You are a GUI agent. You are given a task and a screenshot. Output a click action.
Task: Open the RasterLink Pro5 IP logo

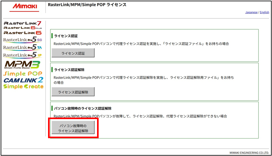[x=23, y=55]
